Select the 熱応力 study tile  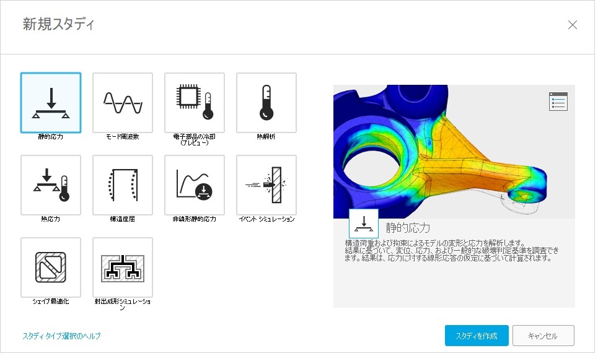pos(51,185)
